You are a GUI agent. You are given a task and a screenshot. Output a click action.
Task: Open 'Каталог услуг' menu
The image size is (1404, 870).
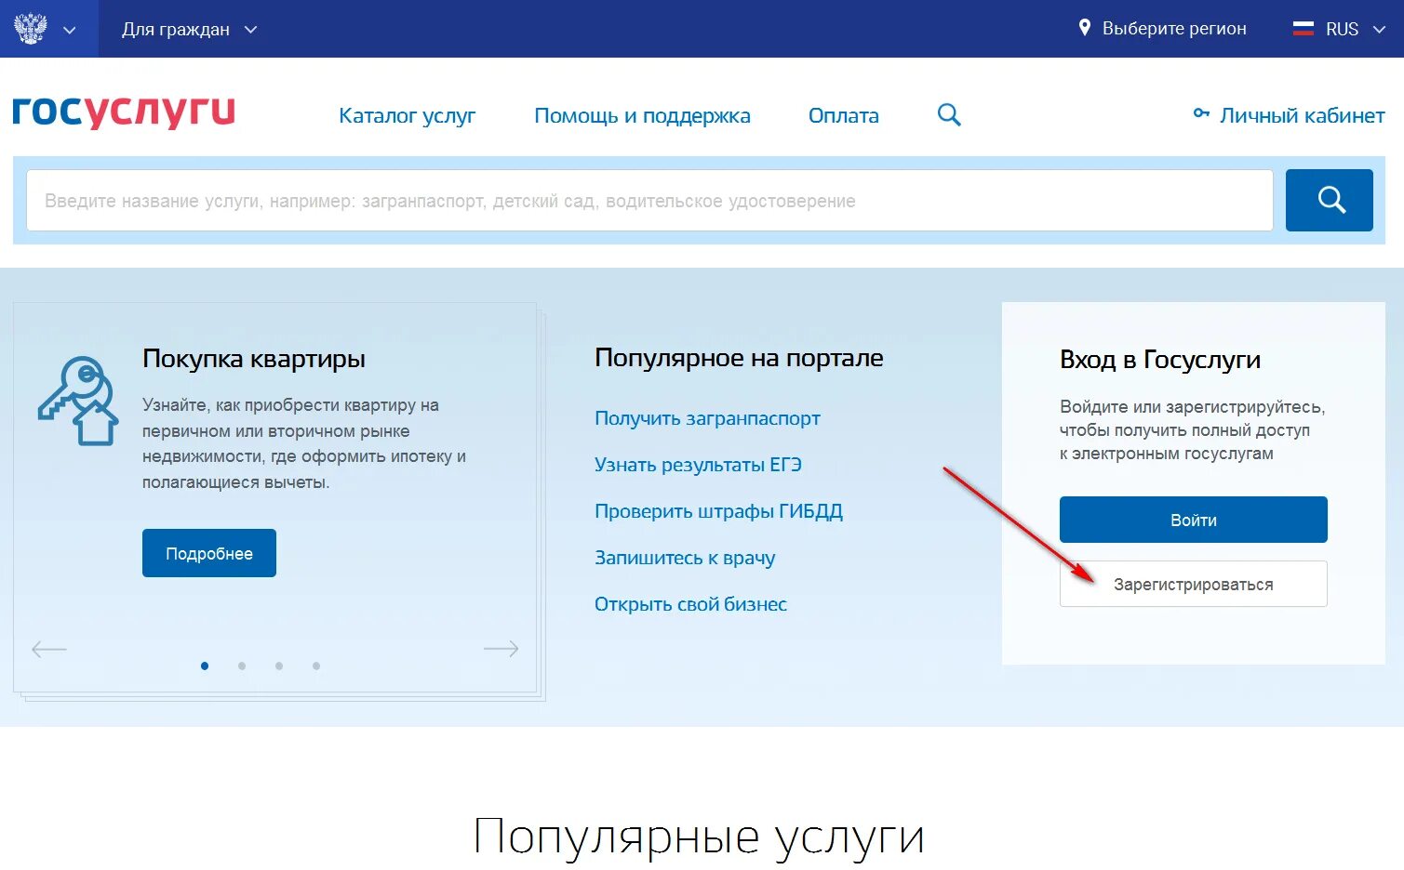pyautogui.click(x=407, y=115)
